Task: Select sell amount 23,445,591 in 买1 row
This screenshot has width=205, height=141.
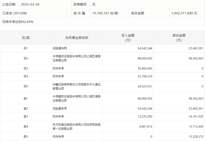Action: [196, 49]
